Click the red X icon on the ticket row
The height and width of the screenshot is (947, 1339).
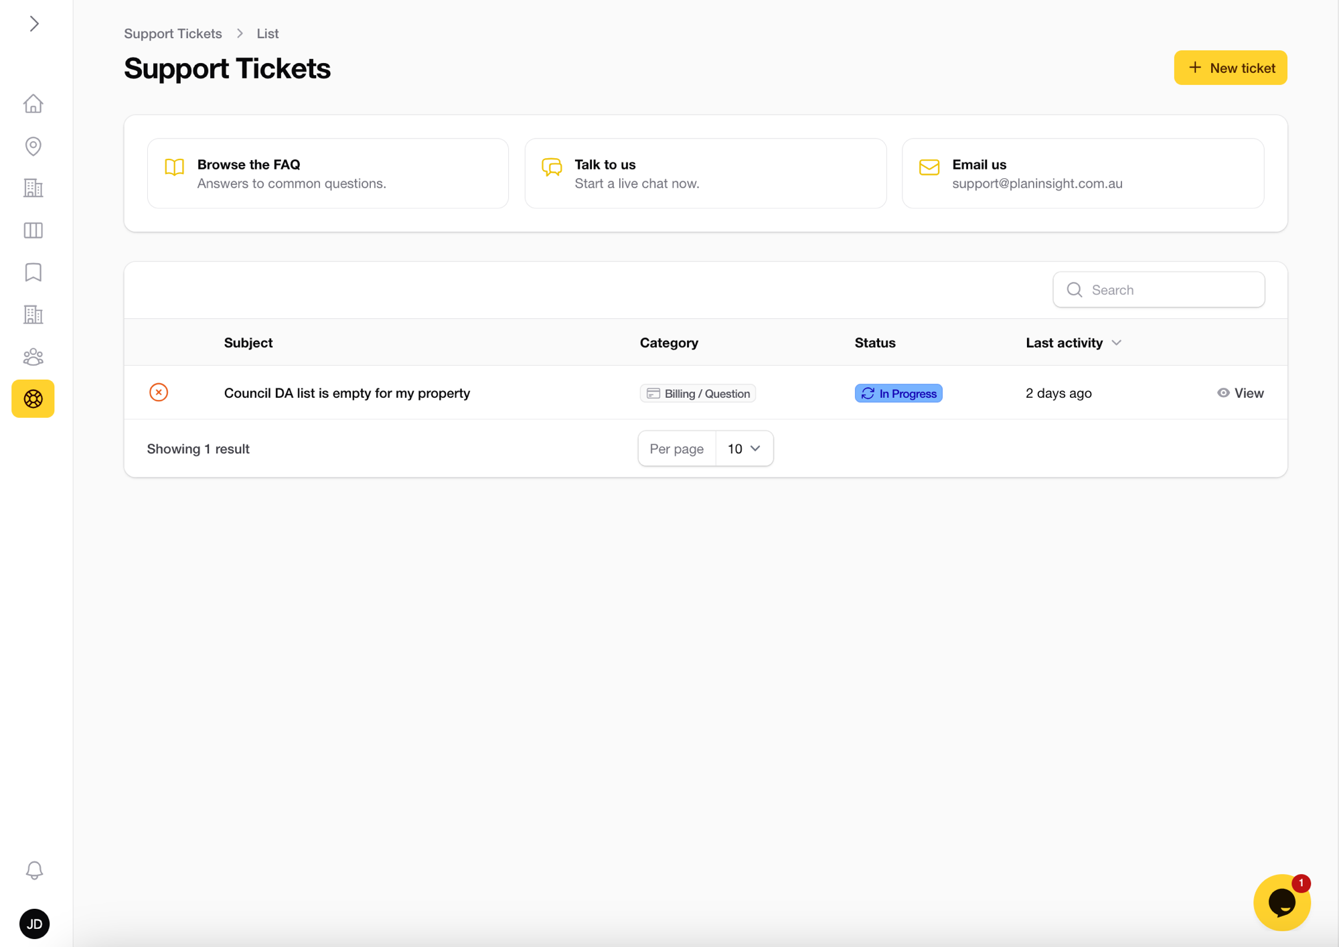[159, 392]
